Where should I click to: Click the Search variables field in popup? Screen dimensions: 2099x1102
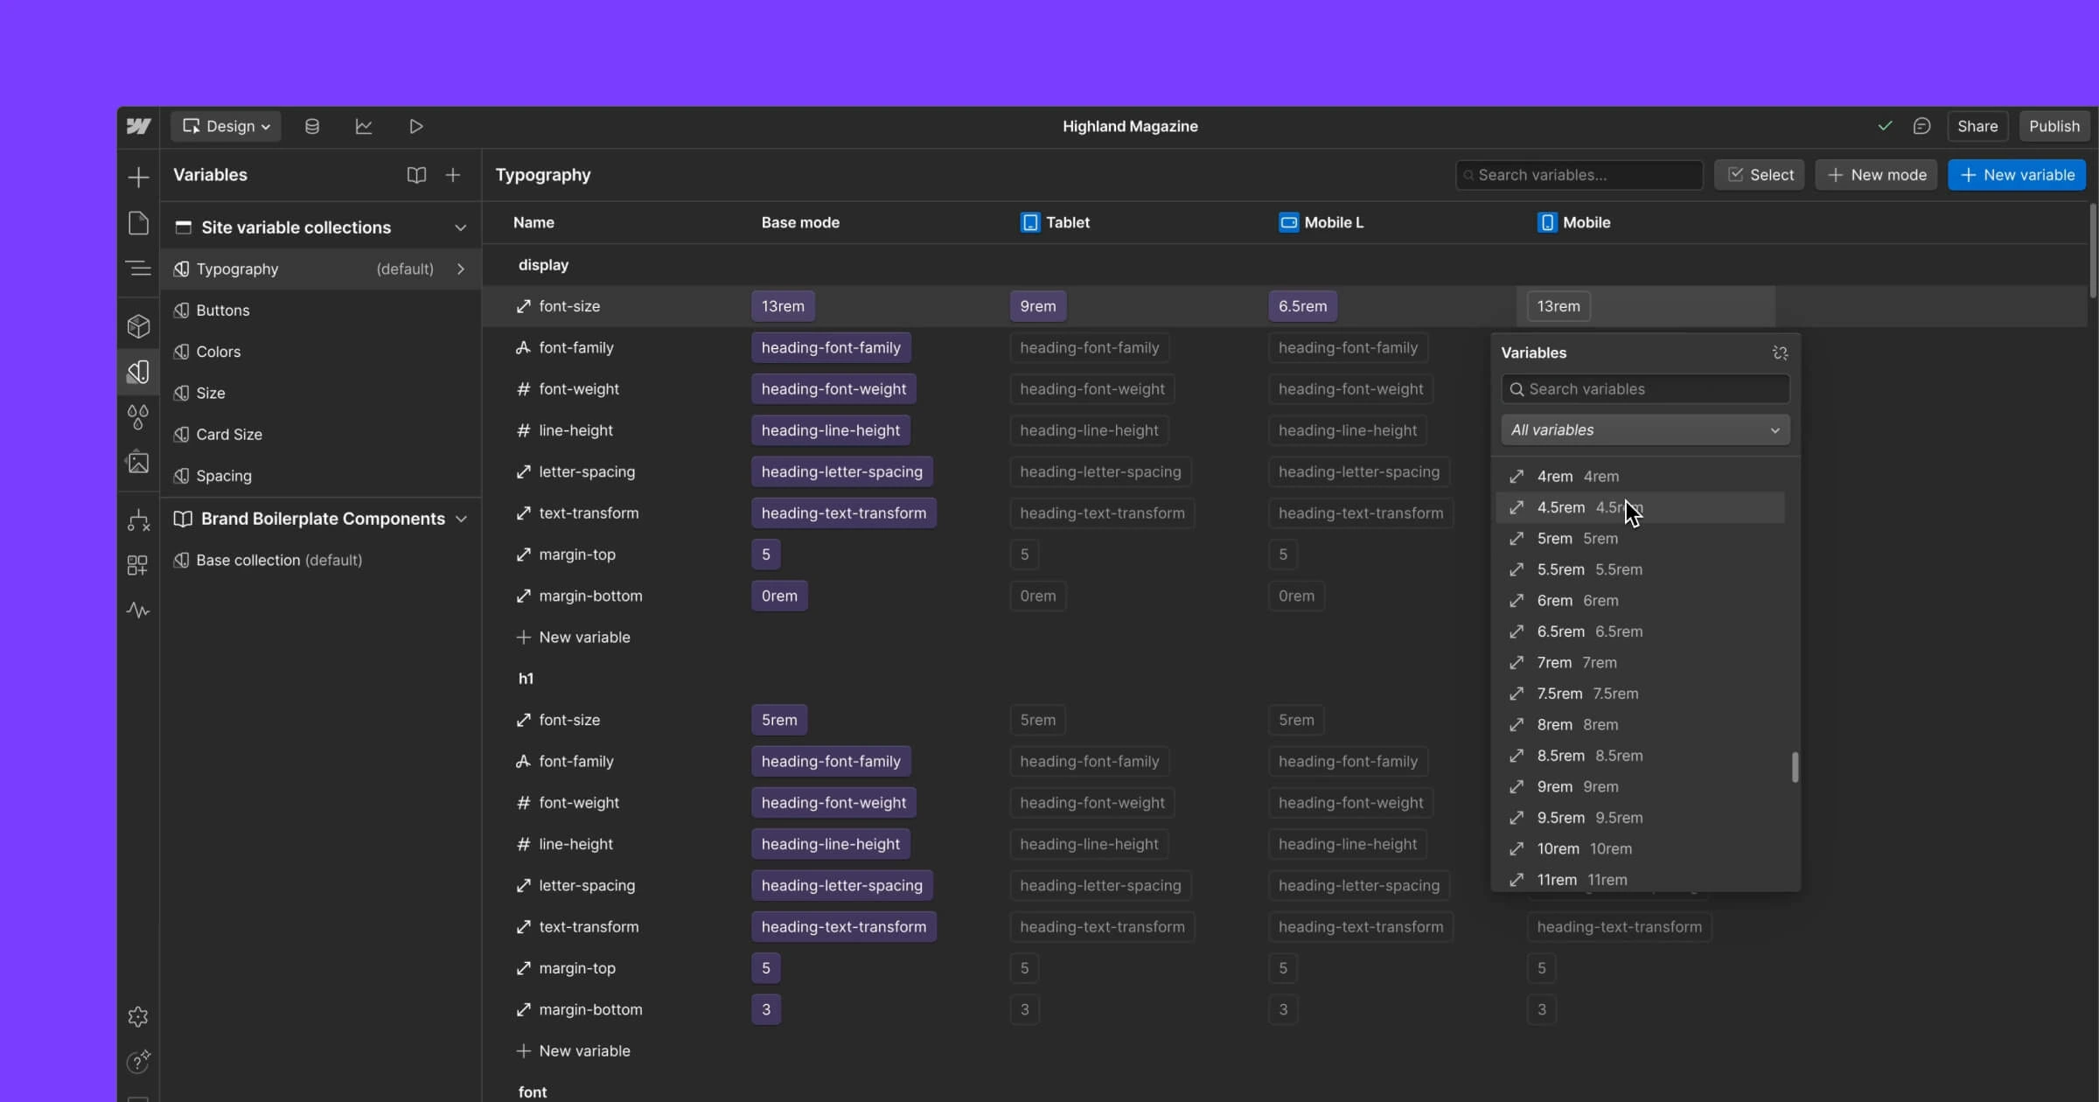tap(1644, 389)
